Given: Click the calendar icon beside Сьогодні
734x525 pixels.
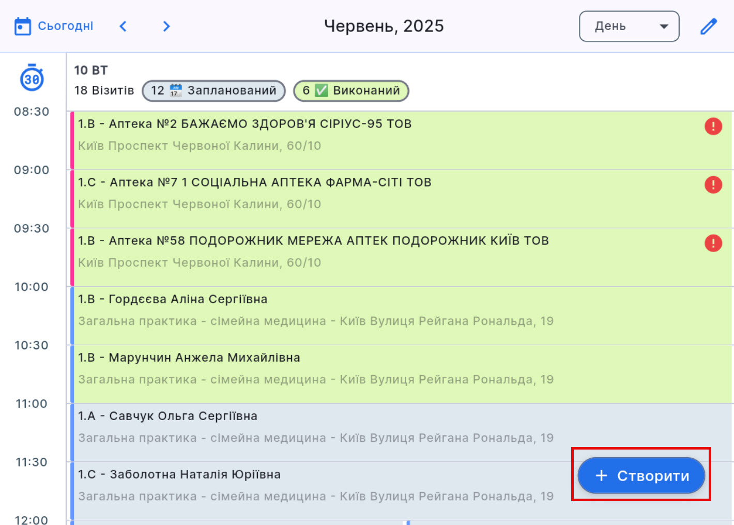Looking at the screenshot, I should point(23,26).
